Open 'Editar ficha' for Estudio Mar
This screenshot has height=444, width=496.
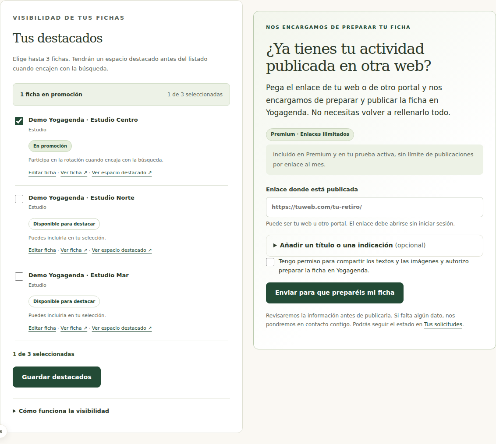(42, 328)
